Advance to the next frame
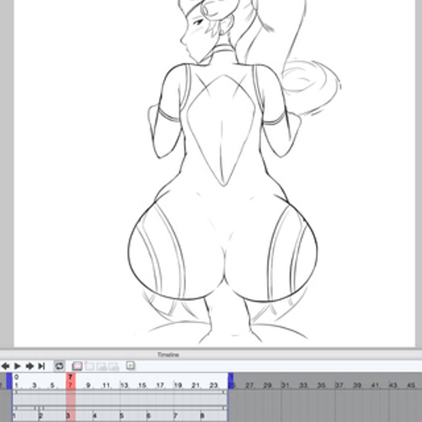 coord(29,366)
